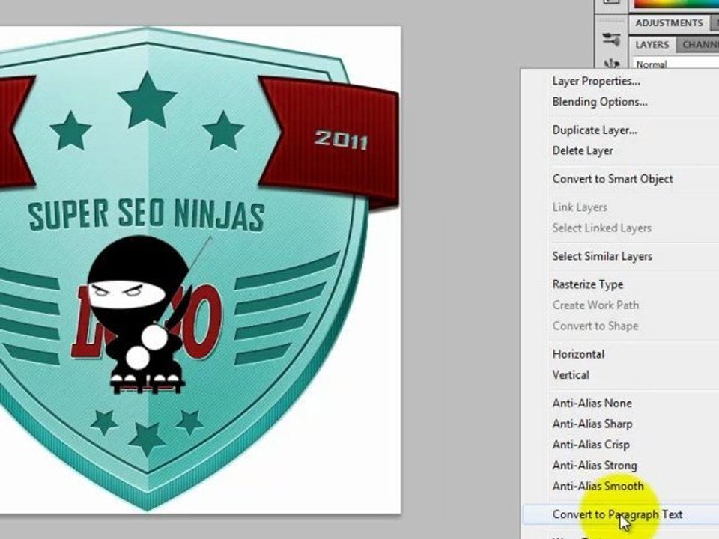This screenshot has width=719, height=539.
Task: Choose Convert to Smart Object
Action: pyautogui.click(x=613, y=179)
